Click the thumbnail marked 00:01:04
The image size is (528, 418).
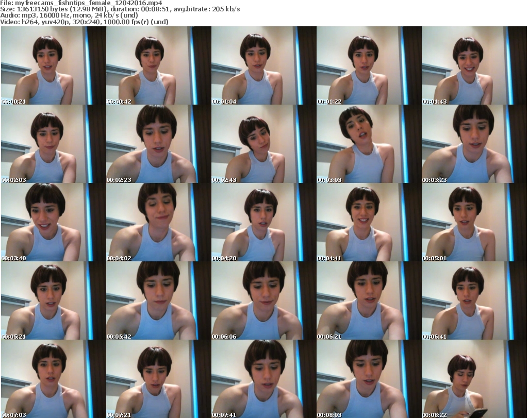(x=263, y=66)
